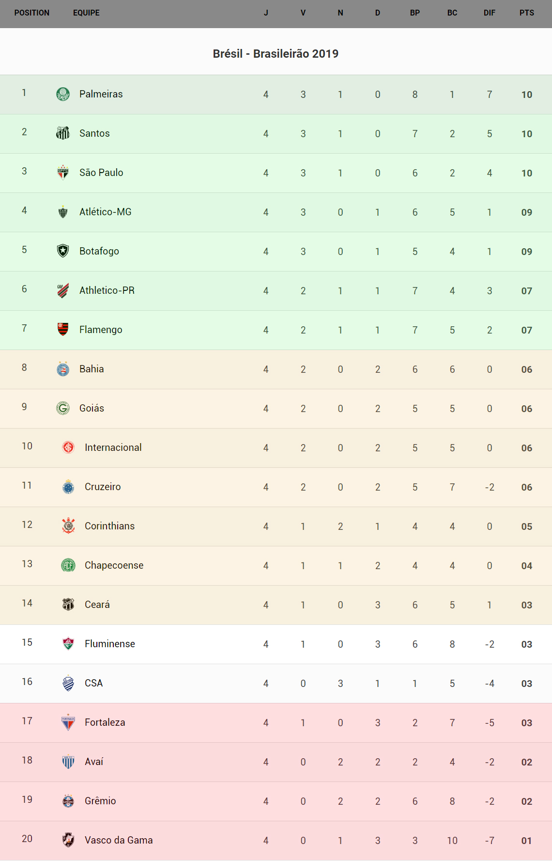Image resolution: width=552 pixels, height=861 pixels.
Task: Open the Athletico-PR team name link
Action: [107, 290]
